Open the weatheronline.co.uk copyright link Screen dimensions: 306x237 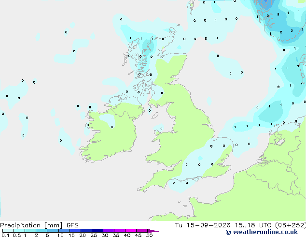262,232
